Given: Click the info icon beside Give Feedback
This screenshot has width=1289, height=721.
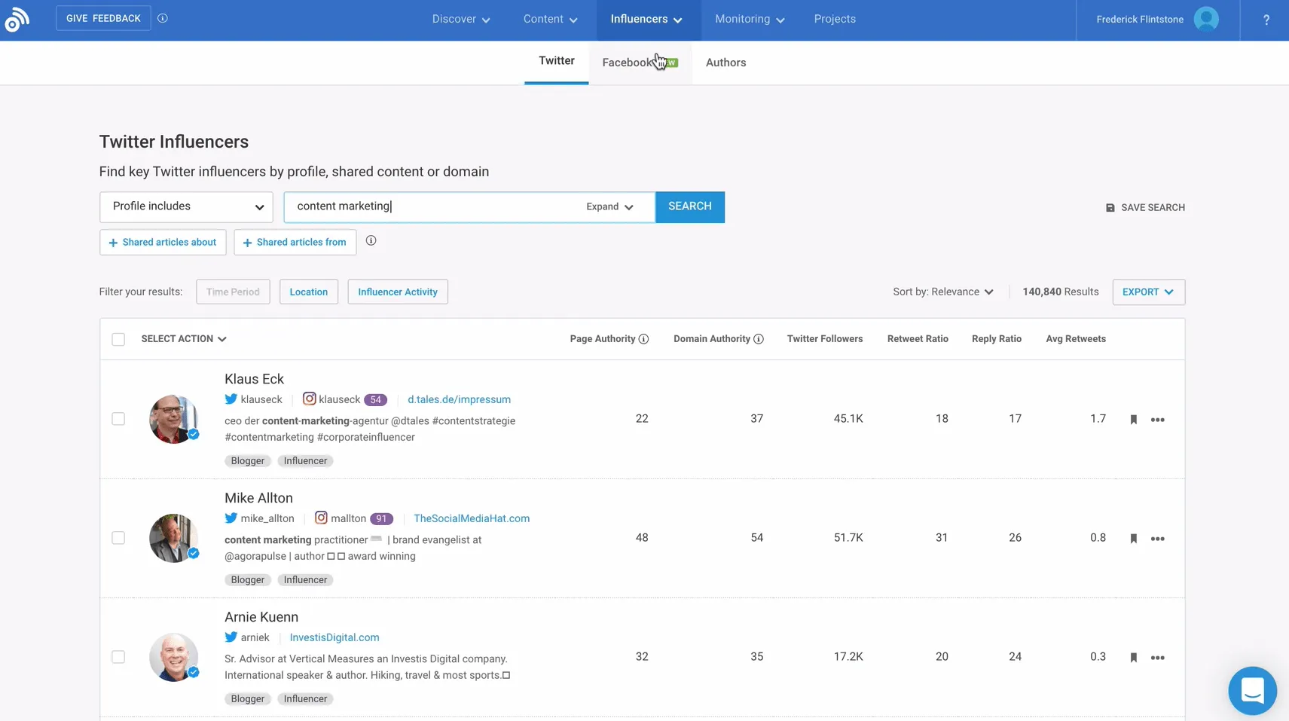Looking at the screenshot, I should point(163,18).
